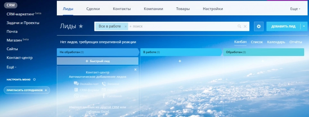Click the magnifier search icon
Viewport: 309px width, 117px height.
[239, 26]
